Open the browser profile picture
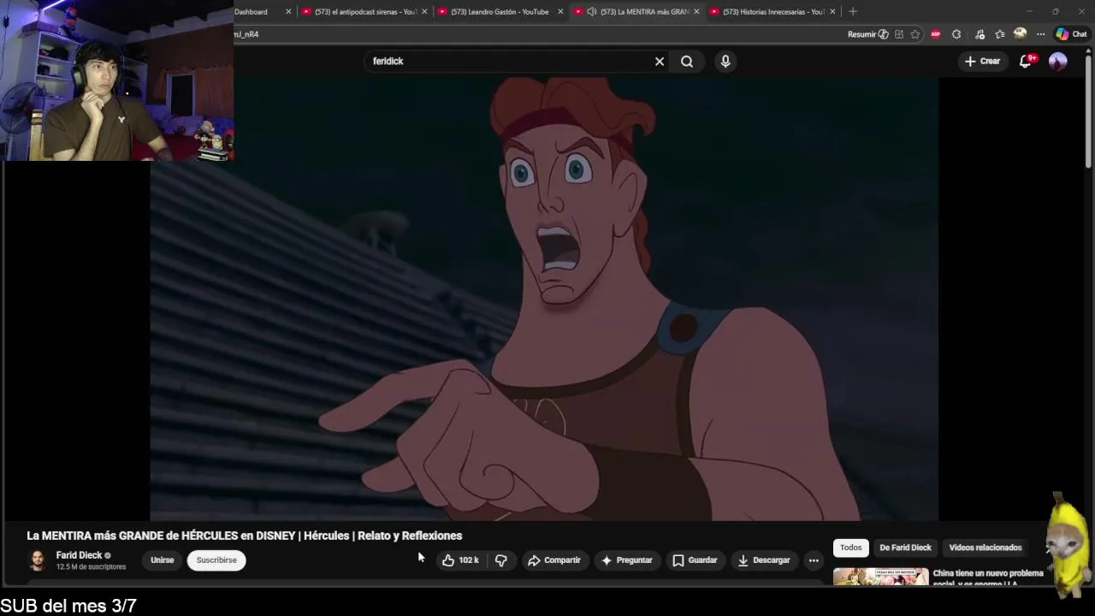The image size is (1095, 616). [1020, 34]
